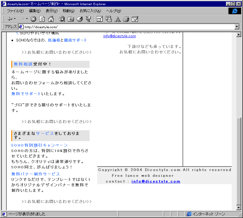Open the Back button history dropdown arrow
243x218 pixels.
(15, 19)
